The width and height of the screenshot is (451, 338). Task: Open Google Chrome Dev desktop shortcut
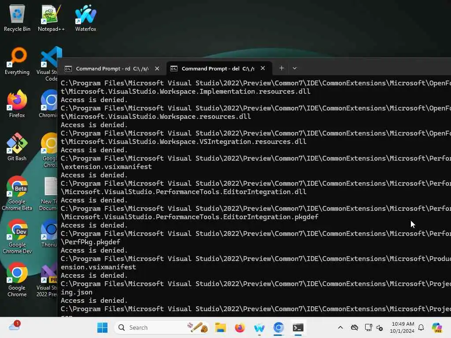click(17, 236)
